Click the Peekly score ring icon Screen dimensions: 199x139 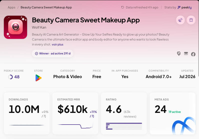click(10, 77)
